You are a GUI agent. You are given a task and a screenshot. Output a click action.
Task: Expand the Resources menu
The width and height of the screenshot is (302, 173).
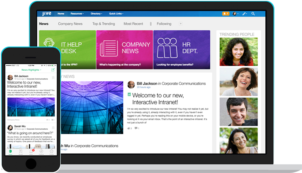[77, 14]
